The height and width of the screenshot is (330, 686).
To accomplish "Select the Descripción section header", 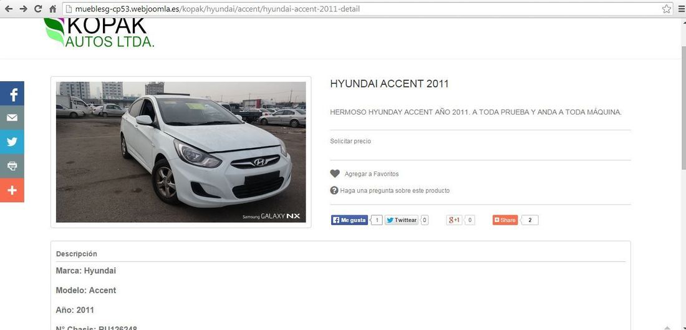I will [x=77, y=254].
